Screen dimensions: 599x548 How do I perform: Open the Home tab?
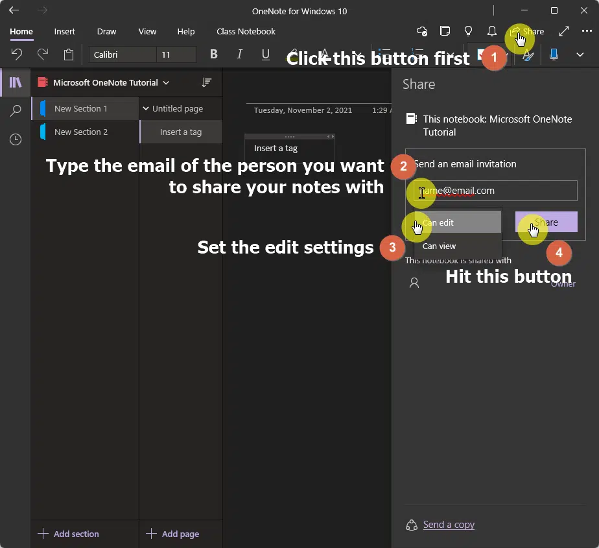(x=21, y=31)
